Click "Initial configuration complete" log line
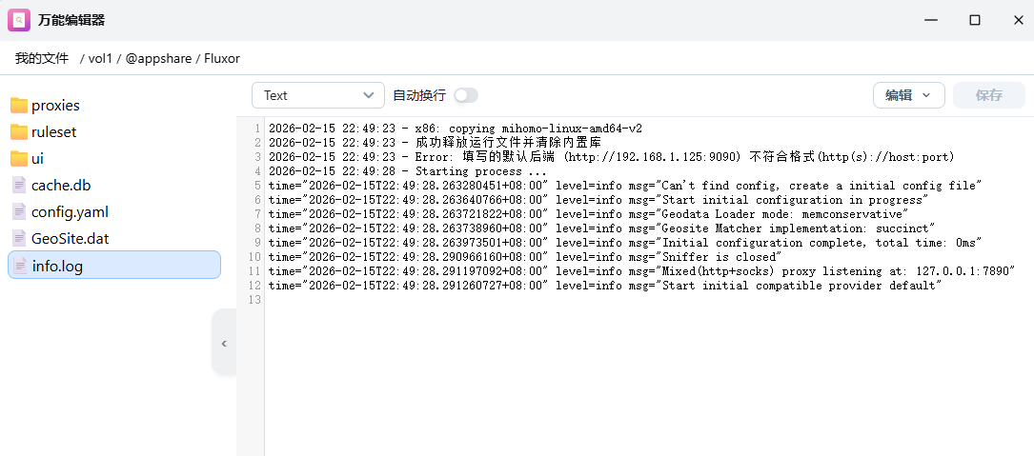The height and width of the screenshot is (456, 1034). click(x=625, y=243)
